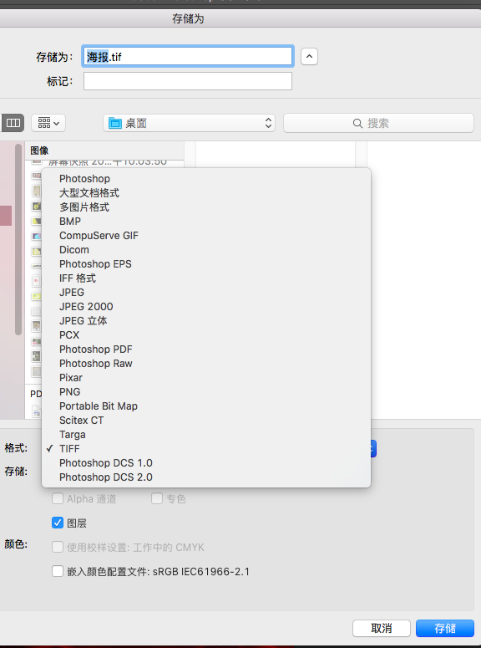Click the 桌面 folder icon
The image size is (481, 648).
click(x=114, y=123)
